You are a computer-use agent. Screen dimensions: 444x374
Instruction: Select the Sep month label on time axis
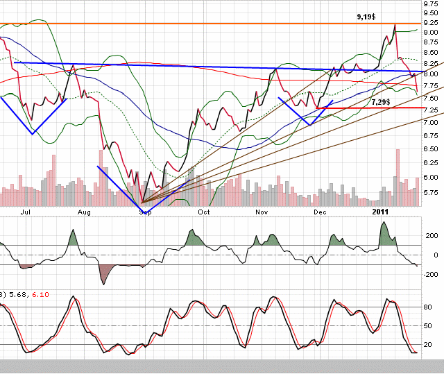click(x=144, y=211)
